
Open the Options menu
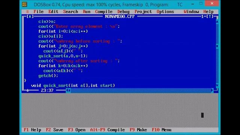tap(165, 12)
